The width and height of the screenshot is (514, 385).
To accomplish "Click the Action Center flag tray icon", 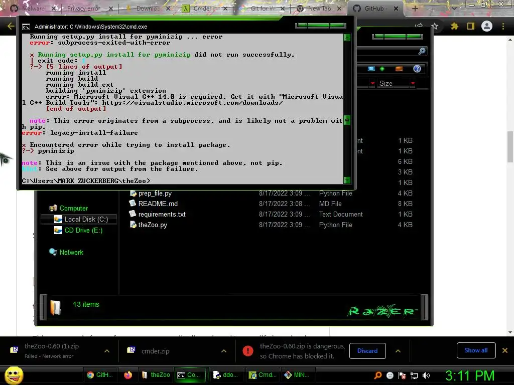I will pyautogui.click(x=402, y=375).
